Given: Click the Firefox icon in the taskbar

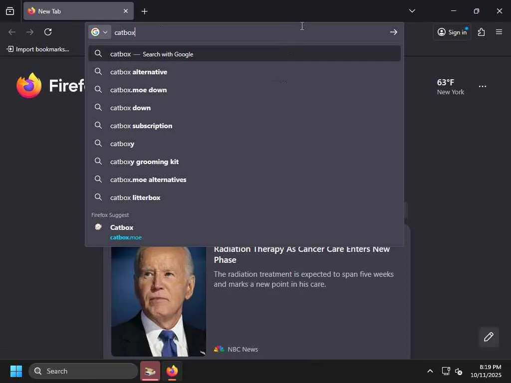Looking at the screenshot, I should [172, 371].
